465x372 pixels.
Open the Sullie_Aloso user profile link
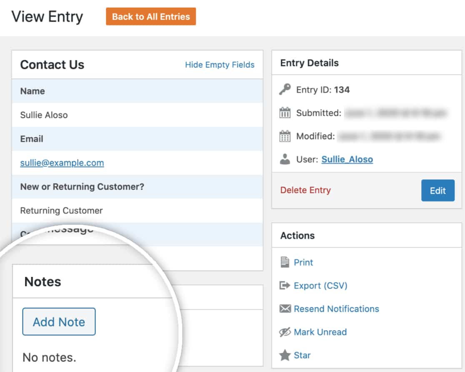coord(347,159)
